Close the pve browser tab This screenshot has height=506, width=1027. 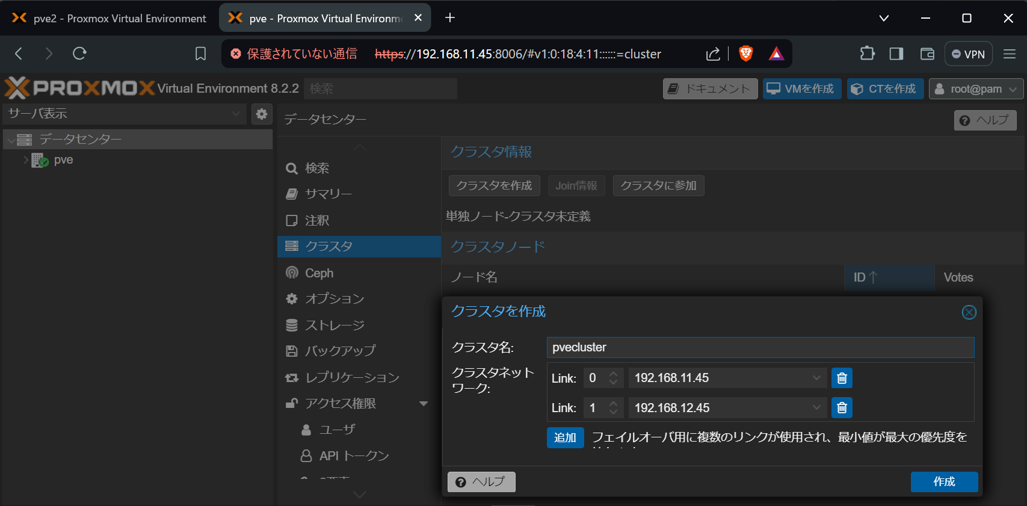418,18
